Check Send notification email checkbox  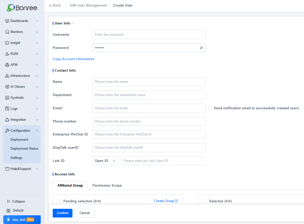point(210,108)
